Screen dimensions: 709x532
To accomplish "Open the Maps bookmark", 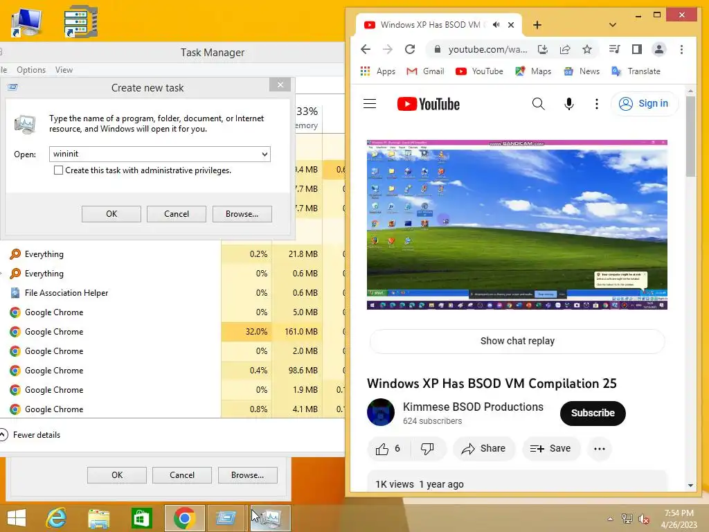I will tap(533, 71).
